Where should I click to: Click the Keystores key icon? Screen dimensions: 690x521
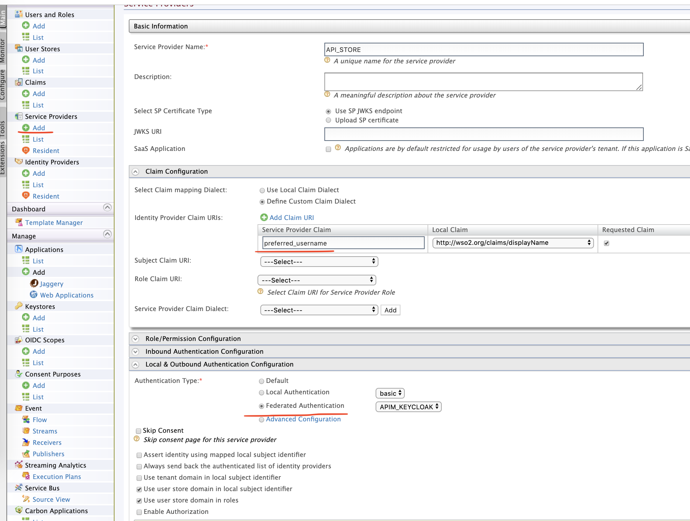click(19, 306)
